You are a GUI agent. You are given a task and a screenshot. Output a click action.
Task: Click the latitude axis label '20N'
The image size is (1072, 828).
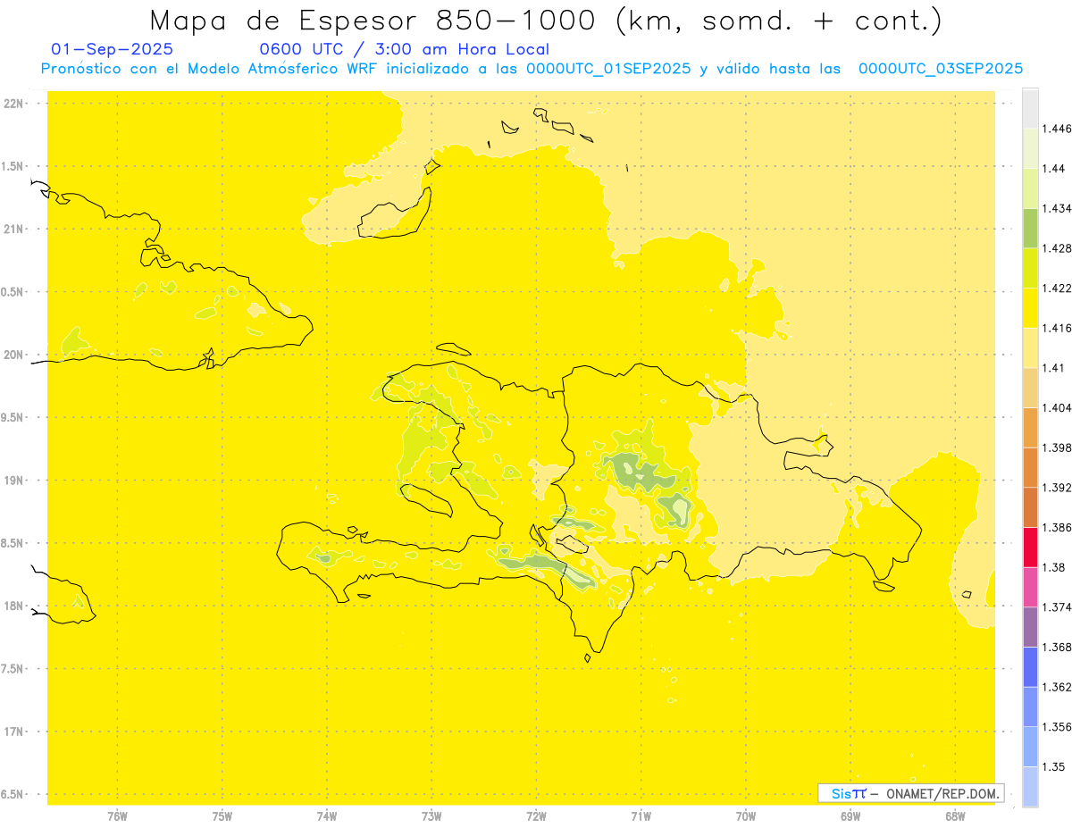click(x=13, y=355)
